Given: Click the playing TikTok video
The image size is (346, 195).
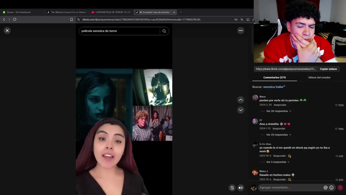Looking at the screenshot, I should pos(124,109).
